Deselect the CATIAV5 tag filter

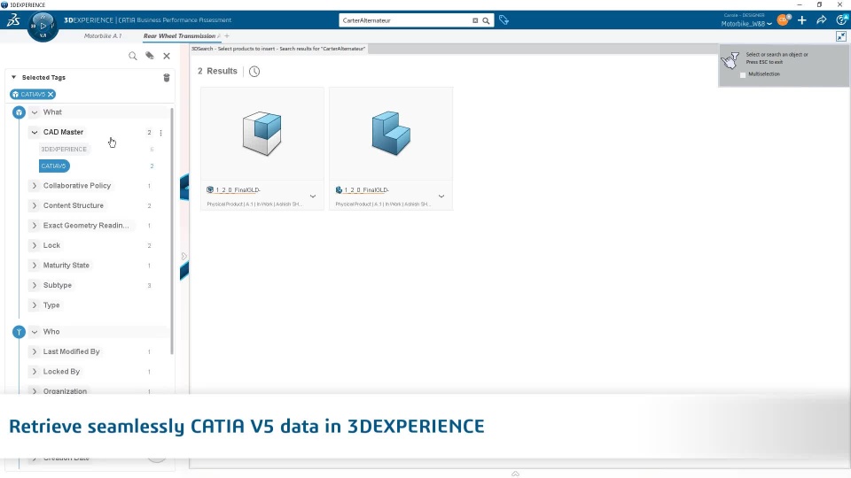point(54,166)
